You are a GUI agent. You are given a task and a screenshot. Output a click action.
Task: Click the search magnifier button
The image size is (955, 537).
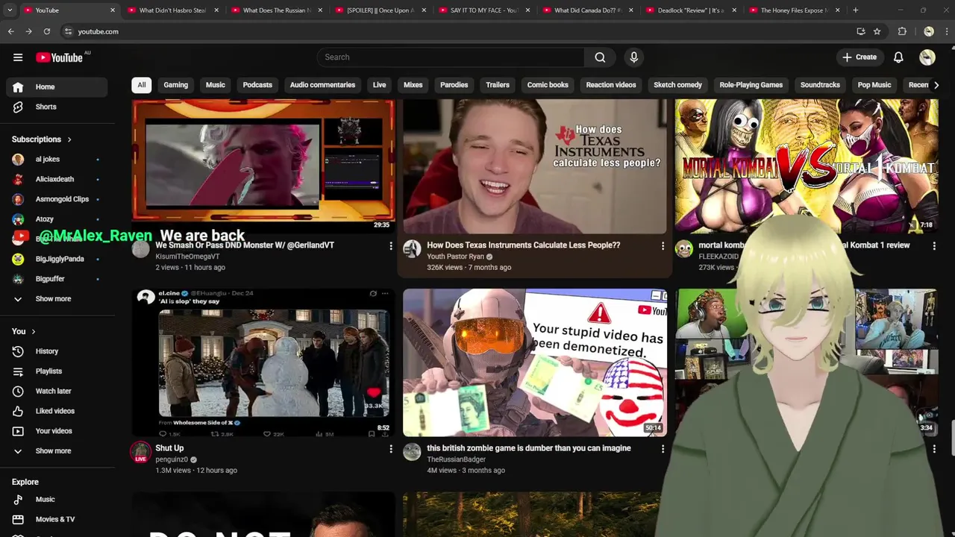(600, 57)
